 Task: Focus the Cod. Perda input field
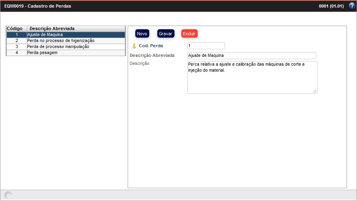point(206,46)
